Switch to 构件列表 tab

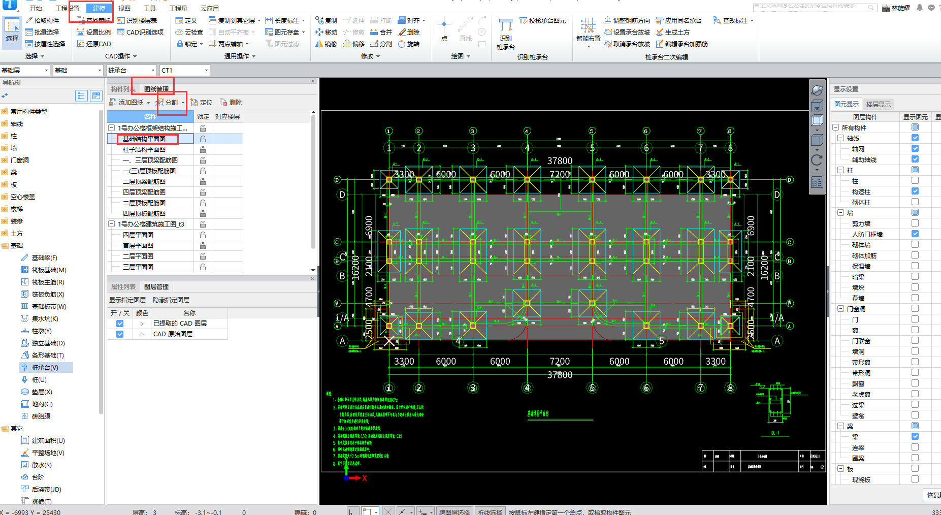(123, 89)
